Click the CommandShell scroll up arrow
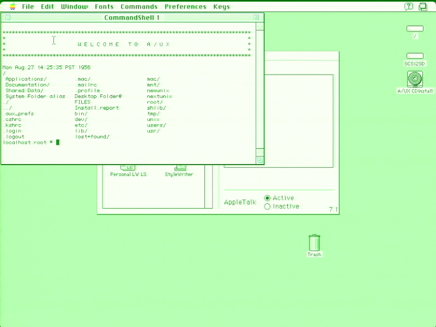The height and width of the screenshot is (327, 436). tap(260, 27)
